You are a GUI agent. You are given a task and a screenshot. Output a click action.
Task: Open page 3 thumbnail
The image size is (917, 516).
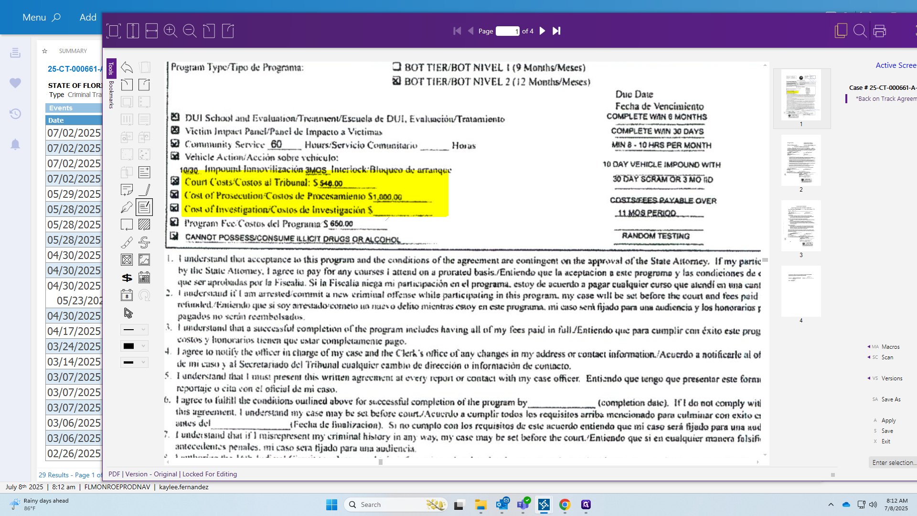pyautogui.click(x=801, y=226)
